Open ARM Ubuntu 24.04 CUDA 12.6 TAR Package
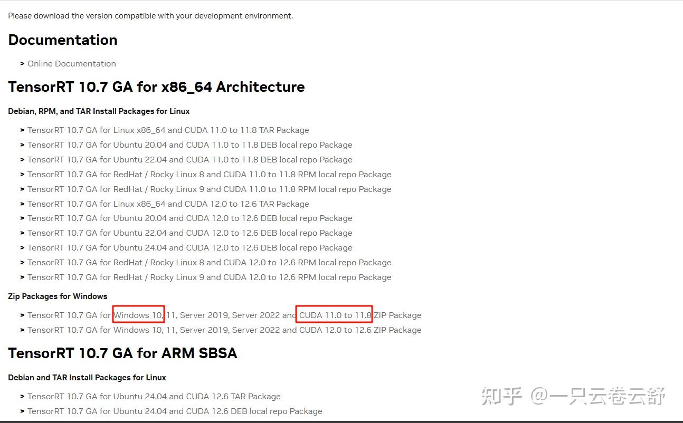The height and width of the screenshot is (423, 683). pyautogui.click(x=154, y=397)
